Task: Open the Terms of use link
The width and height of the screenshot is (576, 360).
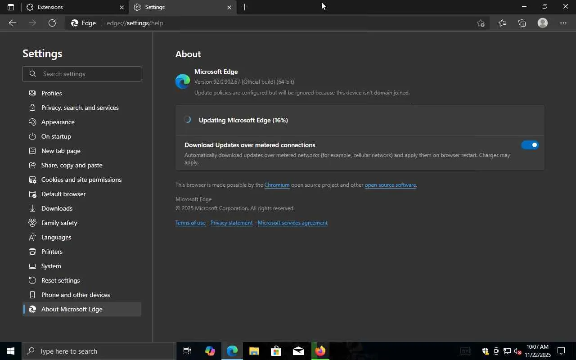Action: [190, 223]
